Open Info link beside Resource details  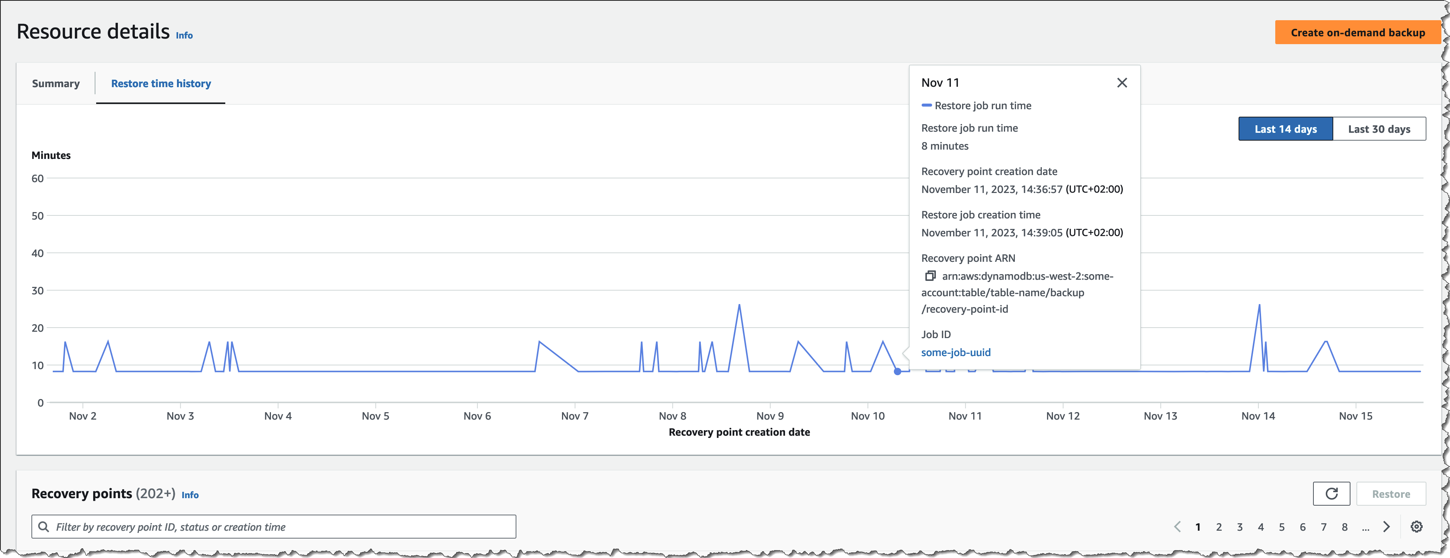pos(184,36)
